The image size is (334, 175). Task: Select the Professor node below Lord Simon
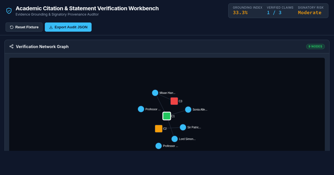(159, 146)
